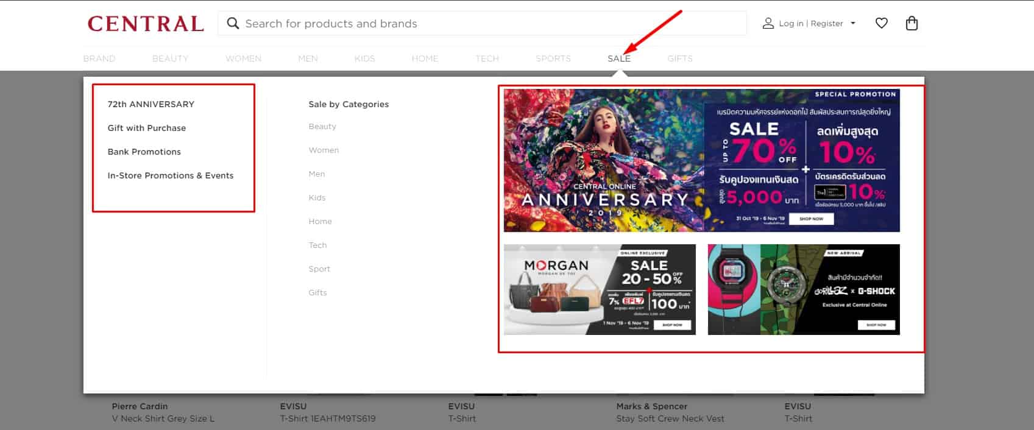Choose Tech under Sale by Categories
The height and width of the screenshot is (430, 1034).
pos(317,245)
